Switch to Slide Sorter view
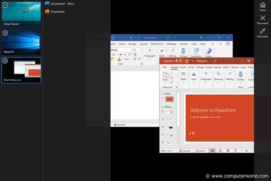Screen dimensions: 271x181 tap(220, 151)
